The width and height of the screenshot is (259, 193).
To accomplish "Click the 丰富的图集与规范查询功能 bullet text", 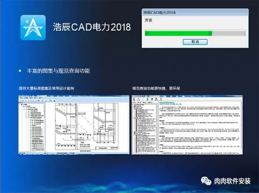I will coord(58,71).
